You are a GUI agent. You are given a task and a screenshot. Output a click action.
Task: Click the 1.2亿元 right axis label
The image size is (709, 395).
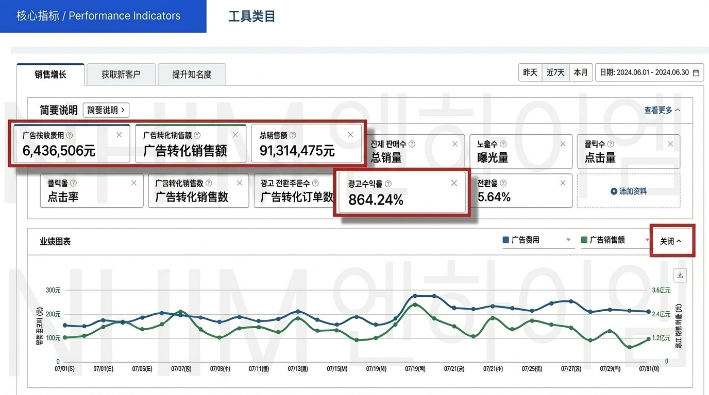662,338
